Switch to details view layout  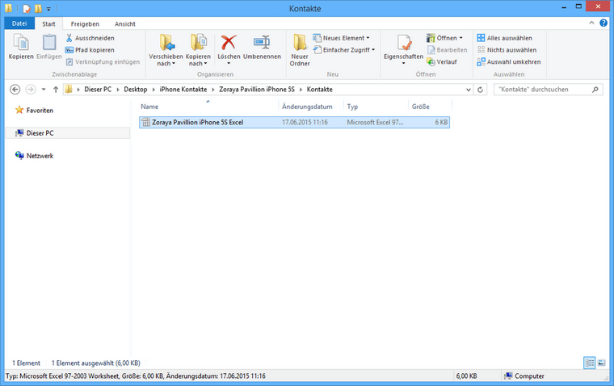click(589, 363)
